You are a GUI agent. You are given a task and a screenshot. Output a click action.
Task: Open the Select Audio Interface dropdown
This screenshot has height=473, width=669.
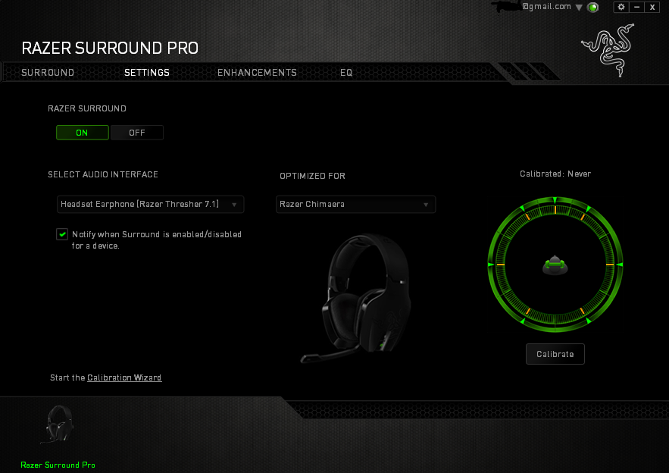pyautogui.click(x=150, y=204)
